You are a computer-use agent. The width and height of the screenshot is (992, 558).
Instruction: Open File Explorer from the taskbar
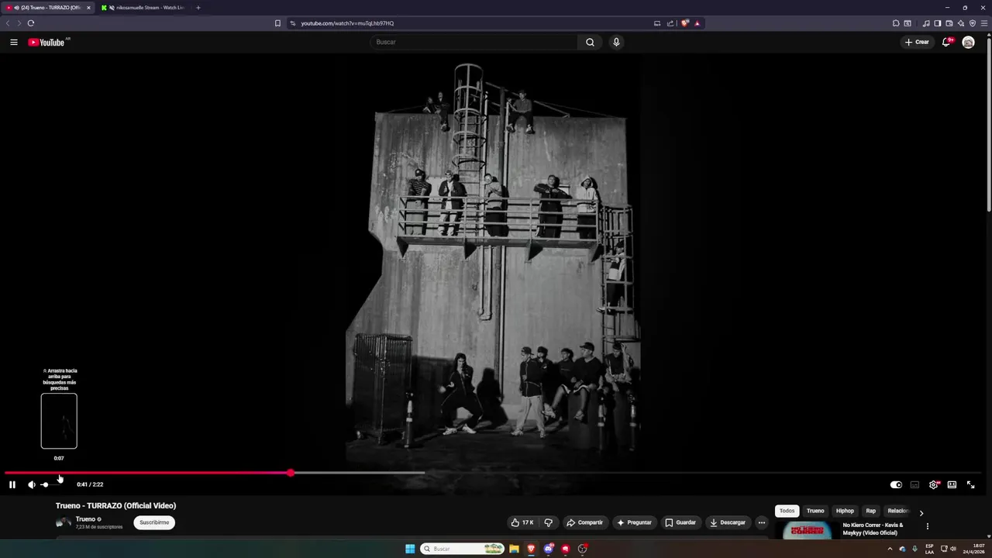(514, 549)
